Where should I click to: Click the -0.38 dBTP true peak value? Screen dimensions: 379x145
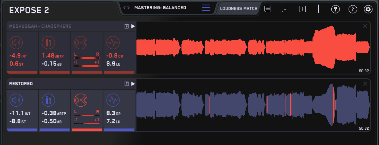click(54, 113)
